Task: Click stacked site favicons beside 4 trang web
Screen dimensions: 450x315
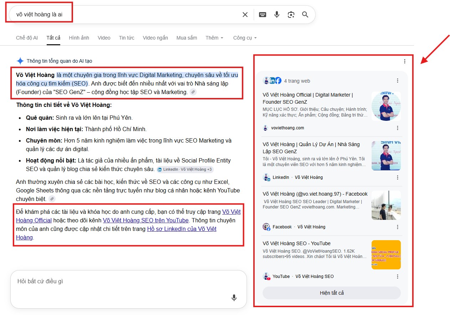Action: pyautogui.click(x=272, y=81)
